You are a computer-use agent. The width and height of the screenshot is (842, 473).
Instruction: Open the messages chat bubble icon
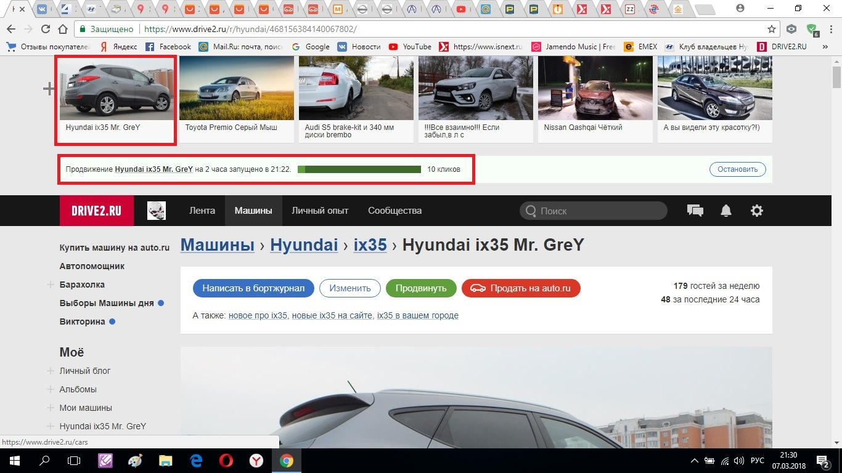[695, 211]
